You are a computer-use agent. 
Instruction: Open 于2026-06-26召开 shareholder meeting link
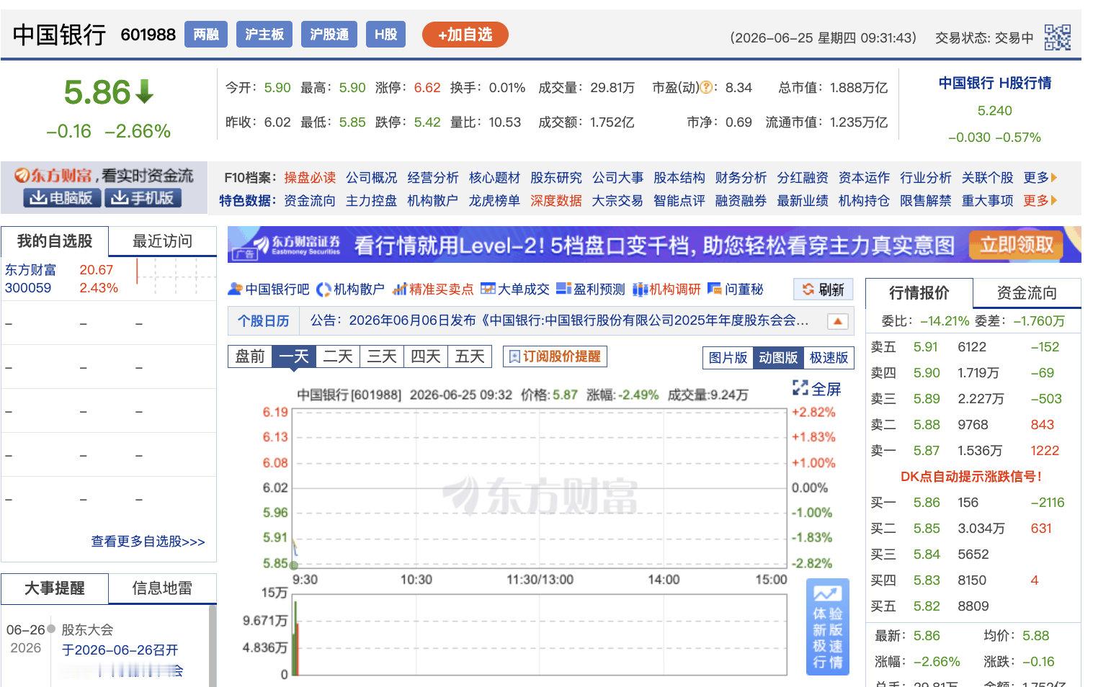(x=120, y=650)
